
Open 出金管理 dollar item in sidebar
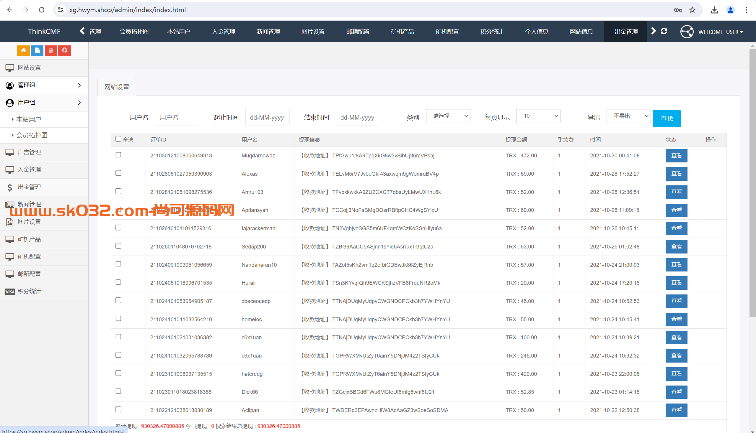click(44, 187)
